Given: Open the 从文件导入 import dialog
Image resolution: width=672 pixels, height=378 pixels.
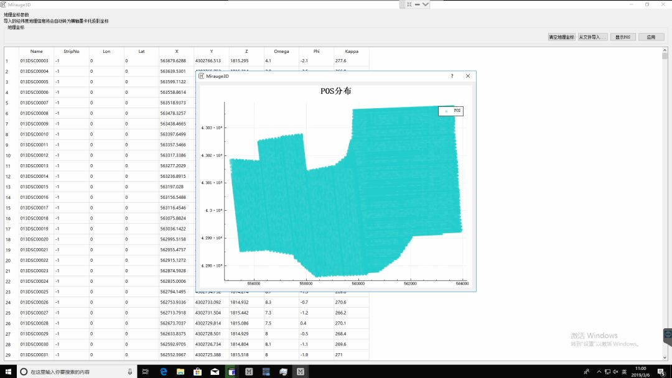Looking at the screenshot, I should coord(592,37).
